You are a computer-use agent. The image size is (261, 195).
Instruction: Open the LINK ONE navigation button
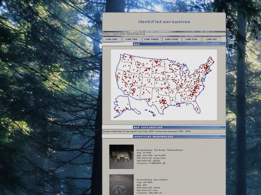[x=112, y=39]
